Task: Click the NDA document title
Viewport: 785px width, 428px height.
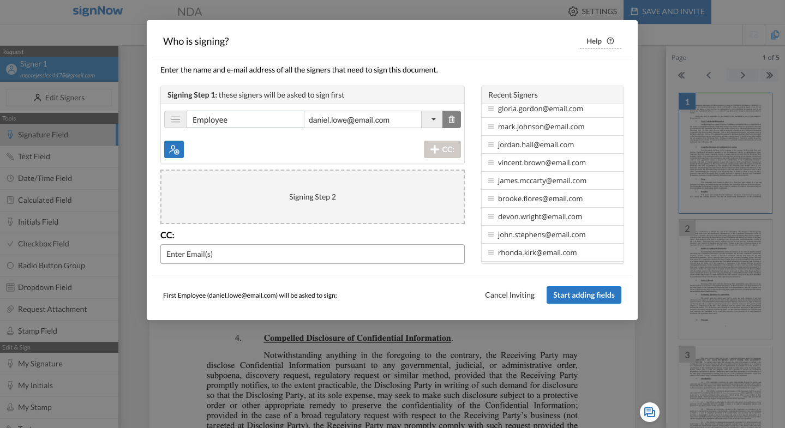Action: 189,11
